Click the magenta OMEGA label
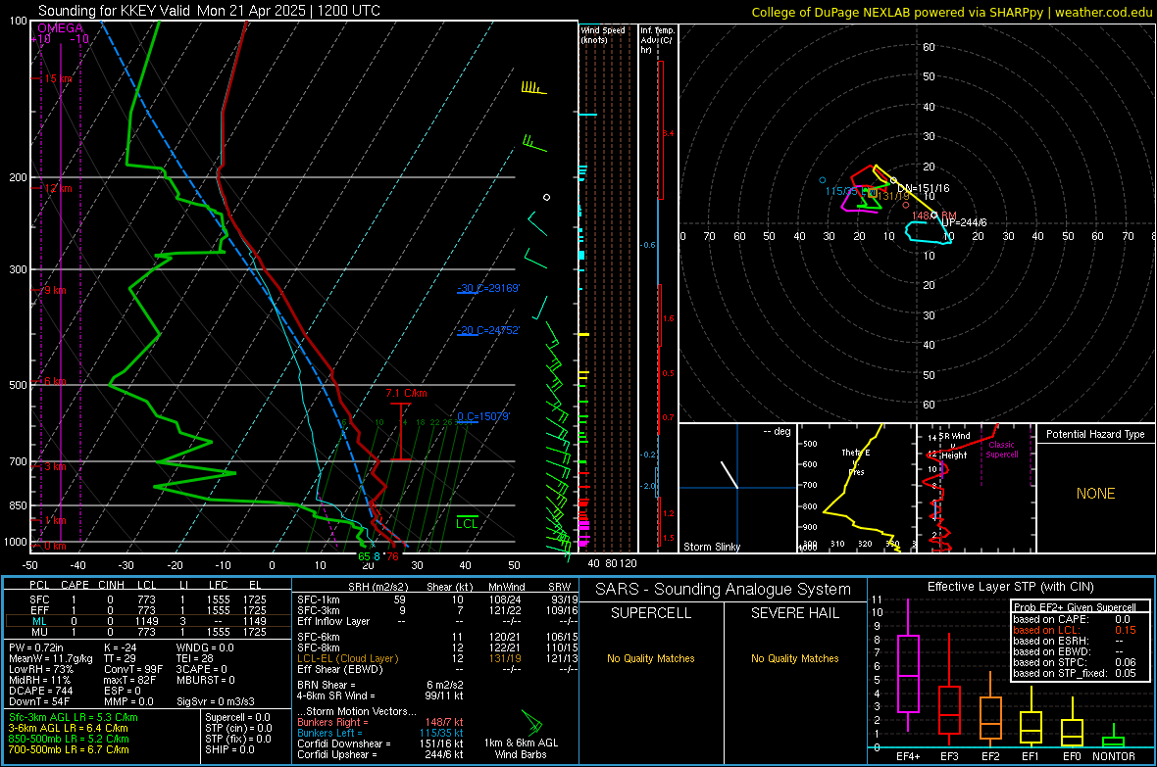This screenshot has height=767, width=1157. point(61,28)
